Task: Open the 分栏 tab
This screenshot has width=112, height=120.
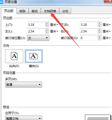Action: (65, 11)
